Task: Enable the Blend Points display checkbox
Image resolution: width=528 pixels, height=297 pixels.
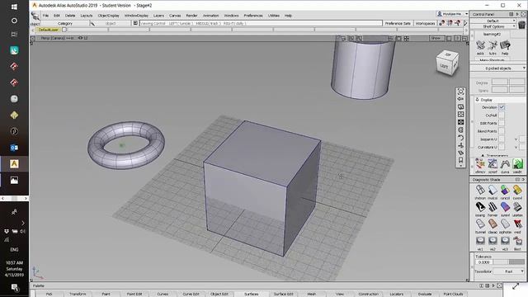Action: click(502, 131)
